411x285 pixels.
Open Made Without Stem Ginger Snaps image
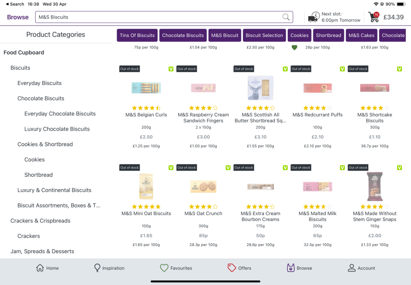coord(374,186)
